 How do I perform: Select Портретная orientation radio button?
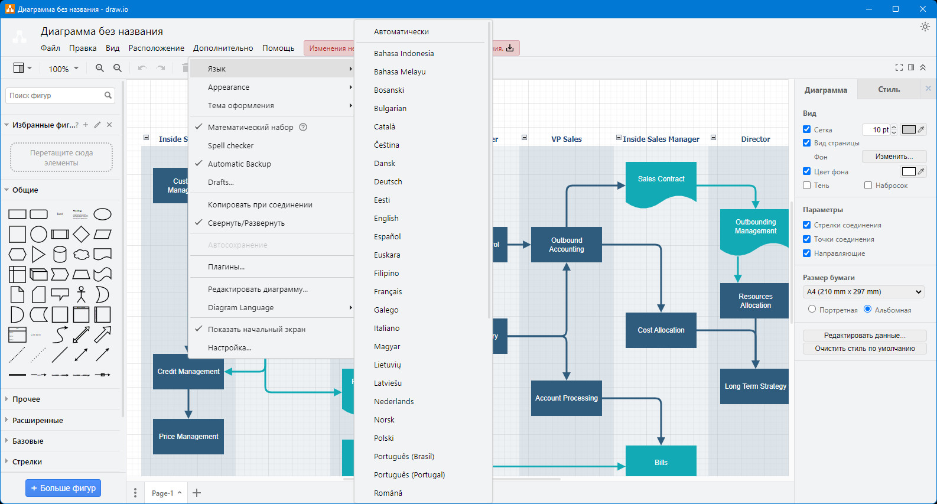812,309
